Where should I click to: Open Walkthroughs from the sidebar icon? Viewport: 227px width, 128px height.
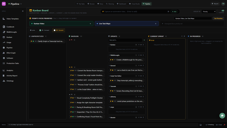4,32
